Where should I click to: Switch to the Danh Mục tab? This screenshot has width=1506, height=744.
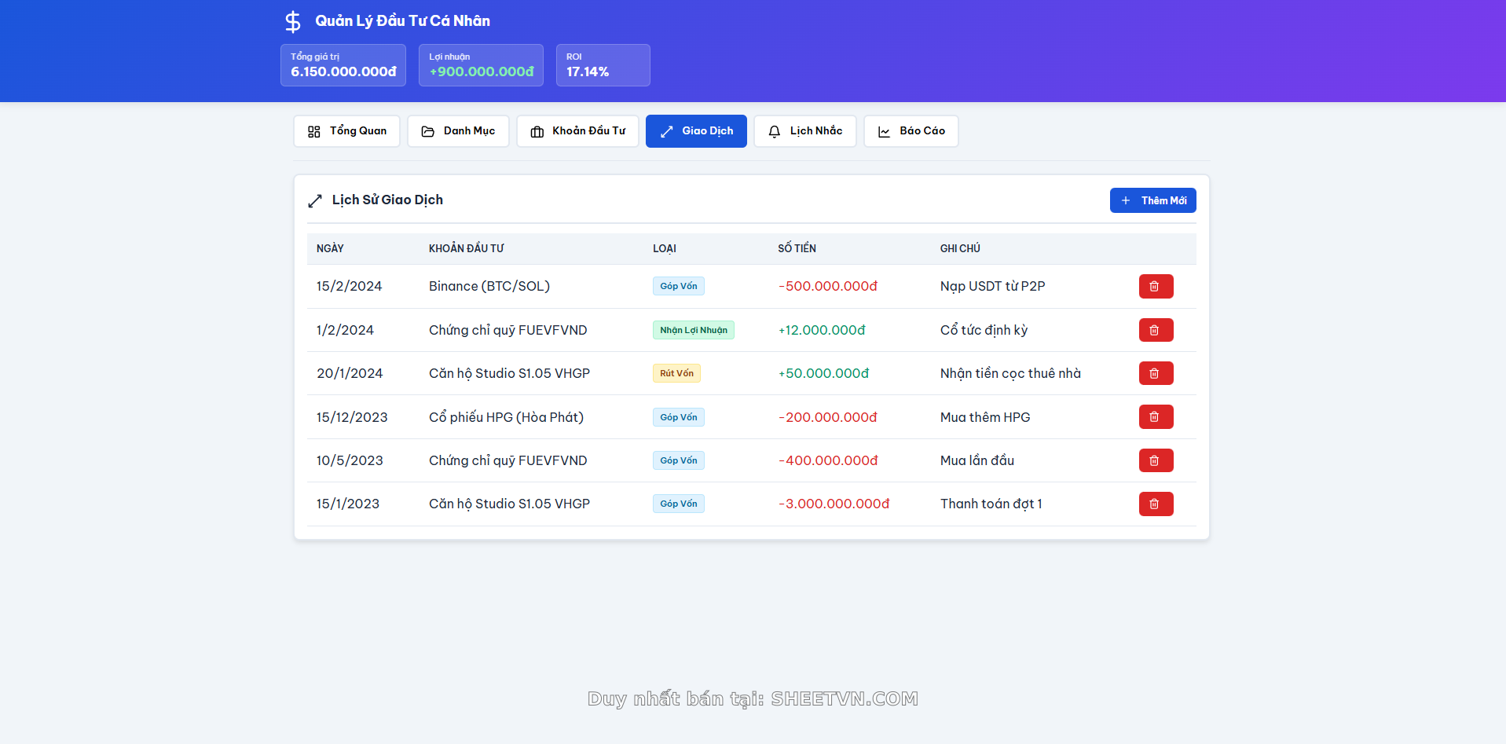coord(458,131)
